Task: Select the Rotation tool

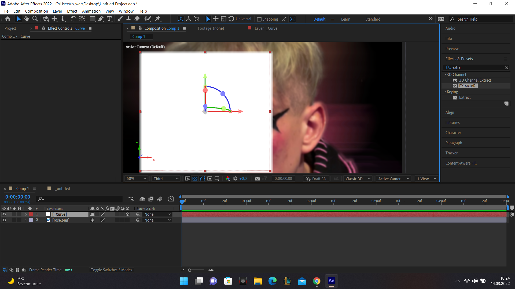Action: click(73, 19)
